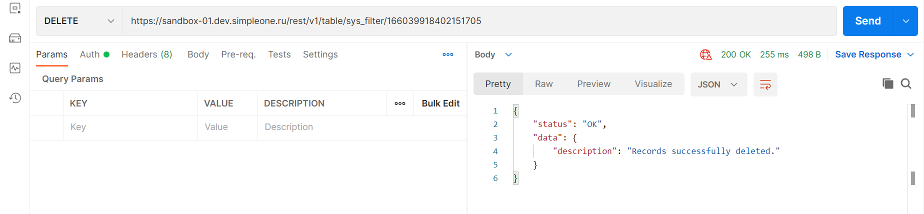Switch to the Raw response view

click(x=543, y=84)
